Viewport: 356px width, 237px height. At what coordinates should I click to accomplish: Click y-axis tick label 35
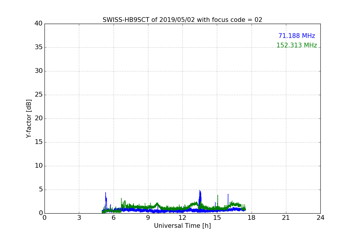tap(39, 47)
